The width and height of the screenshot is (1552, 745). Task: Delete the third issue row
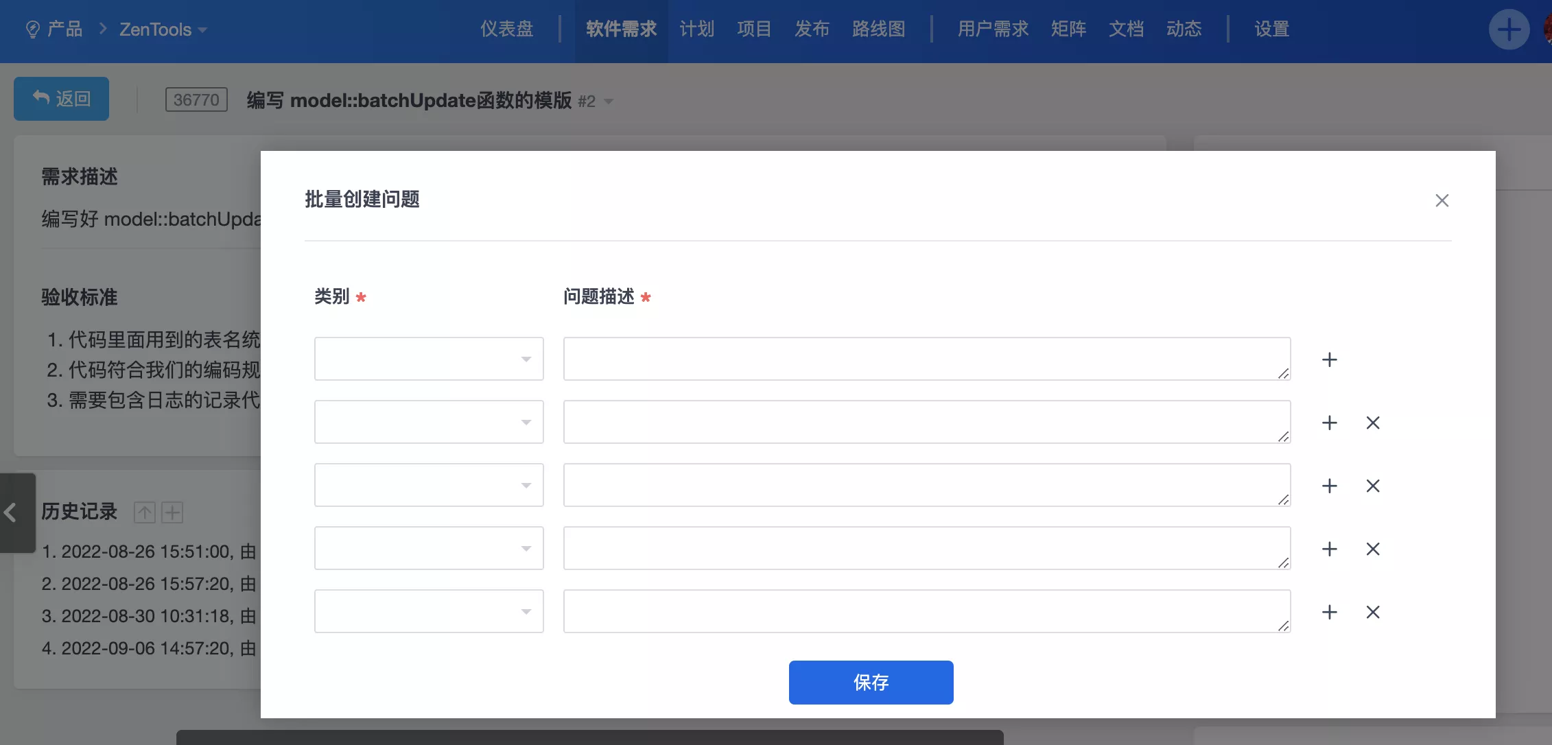click(x=1372, y=486)
